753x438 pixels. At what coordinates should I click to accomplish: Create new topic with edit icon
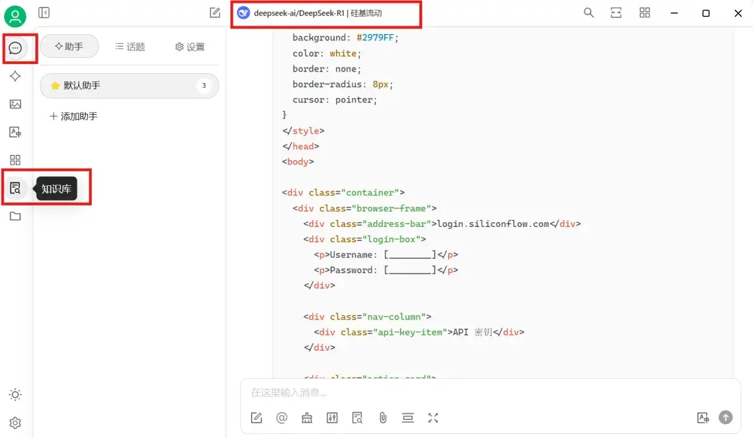pos(215,13)
